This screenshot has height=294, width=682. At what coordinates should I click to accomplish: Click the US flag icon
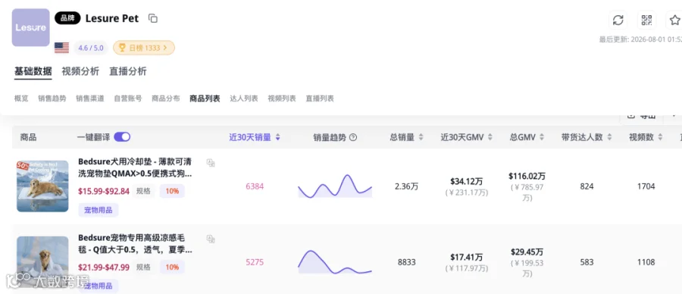coord(62,48)
